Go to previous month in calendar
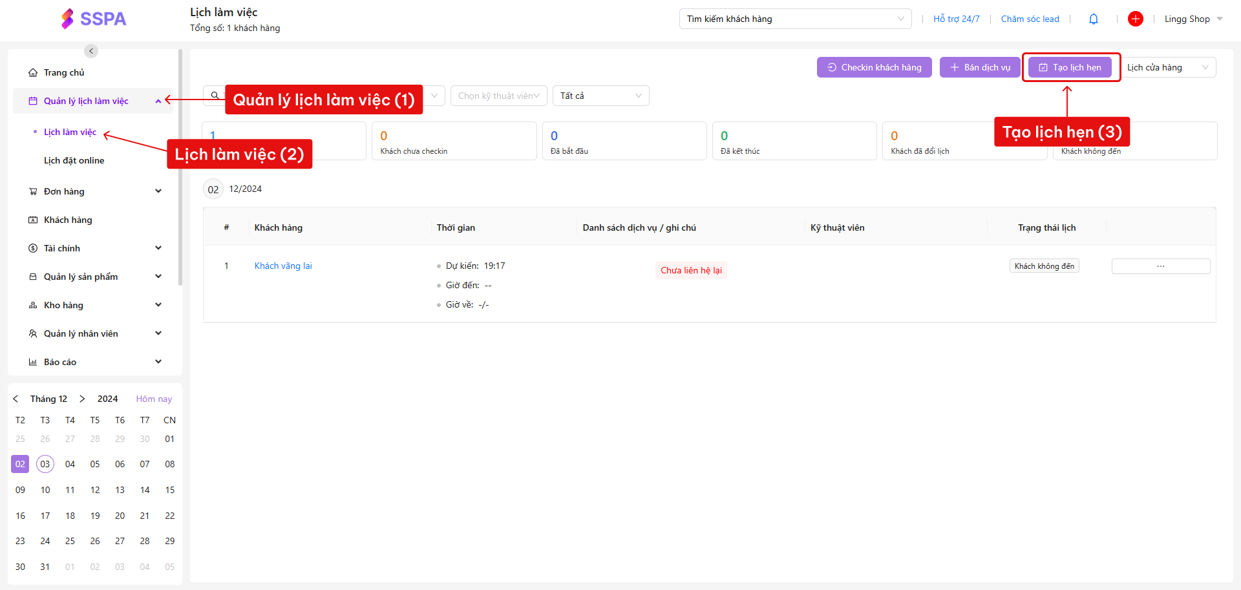 (16, 399)
